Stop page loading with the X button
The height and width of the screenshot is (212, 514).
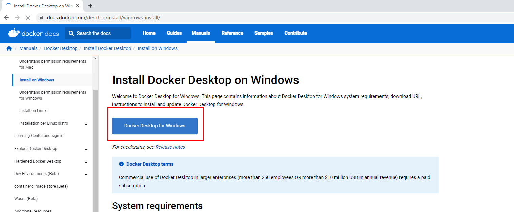coord(28,18)
